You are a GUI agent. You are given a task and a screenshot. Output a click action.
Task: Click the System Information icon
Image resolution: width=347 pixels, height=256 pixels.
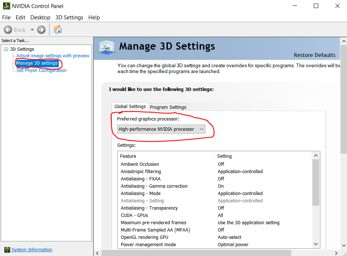tap(7, 250)
